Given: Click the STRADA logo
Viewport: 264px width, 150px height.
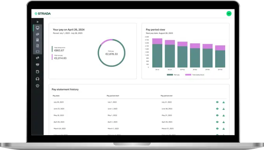Looking at the screenshot, I should (x=43, y=14).
